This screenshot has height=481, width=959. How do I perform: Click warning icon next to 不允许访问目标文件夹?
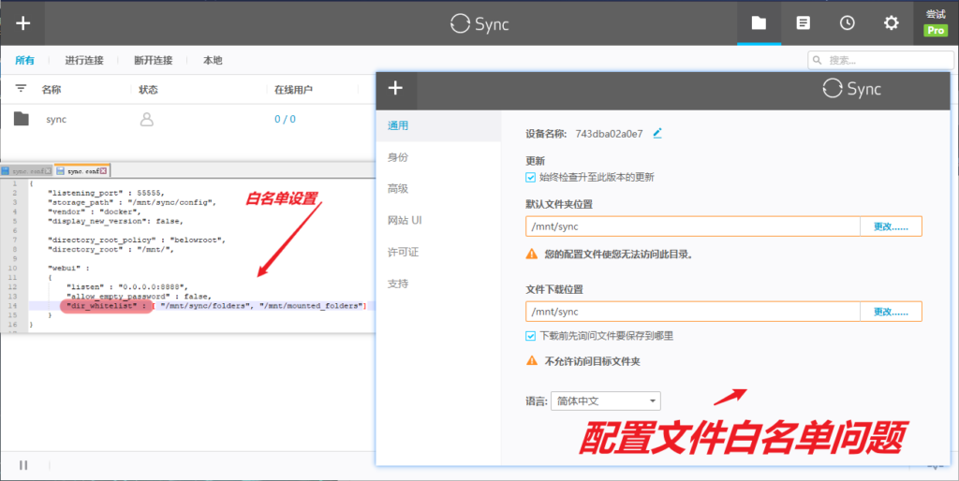tap(532, 361)
